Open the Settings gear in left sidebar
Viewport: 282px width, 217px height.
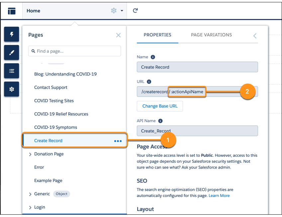pos(12,89)
